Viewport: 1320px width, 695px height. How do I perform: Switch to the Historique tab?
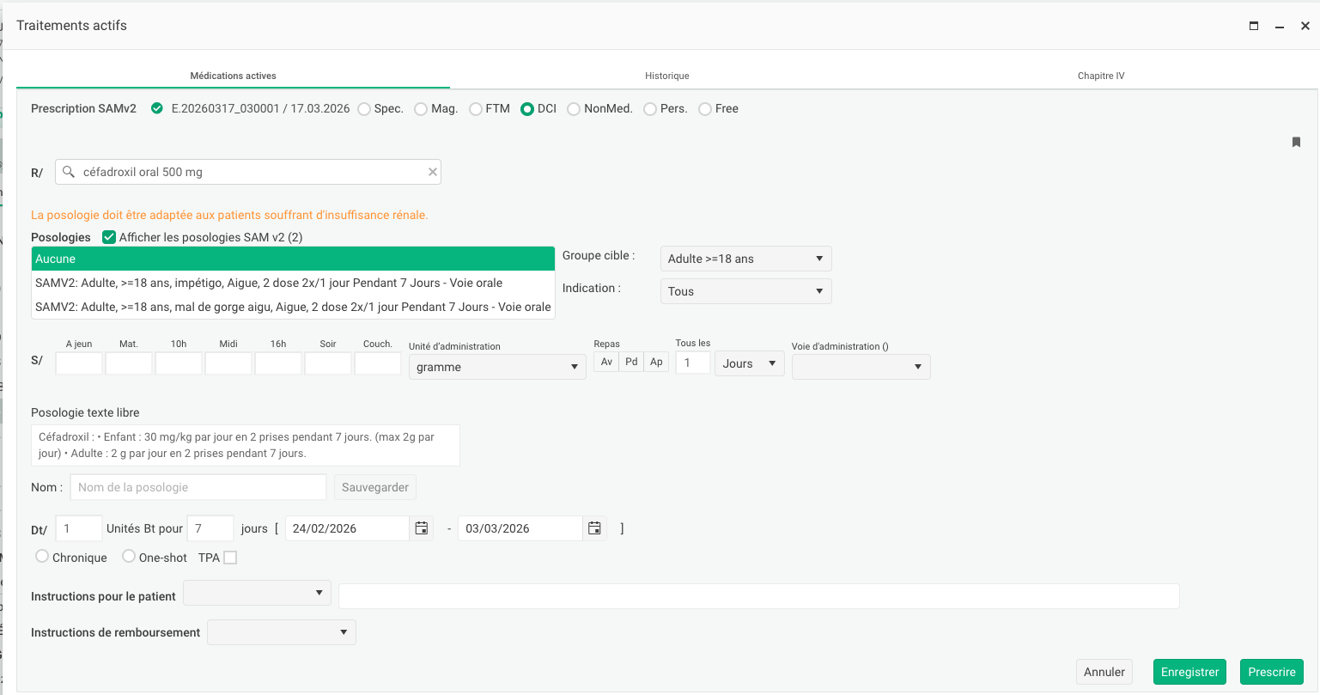point(666,76)
